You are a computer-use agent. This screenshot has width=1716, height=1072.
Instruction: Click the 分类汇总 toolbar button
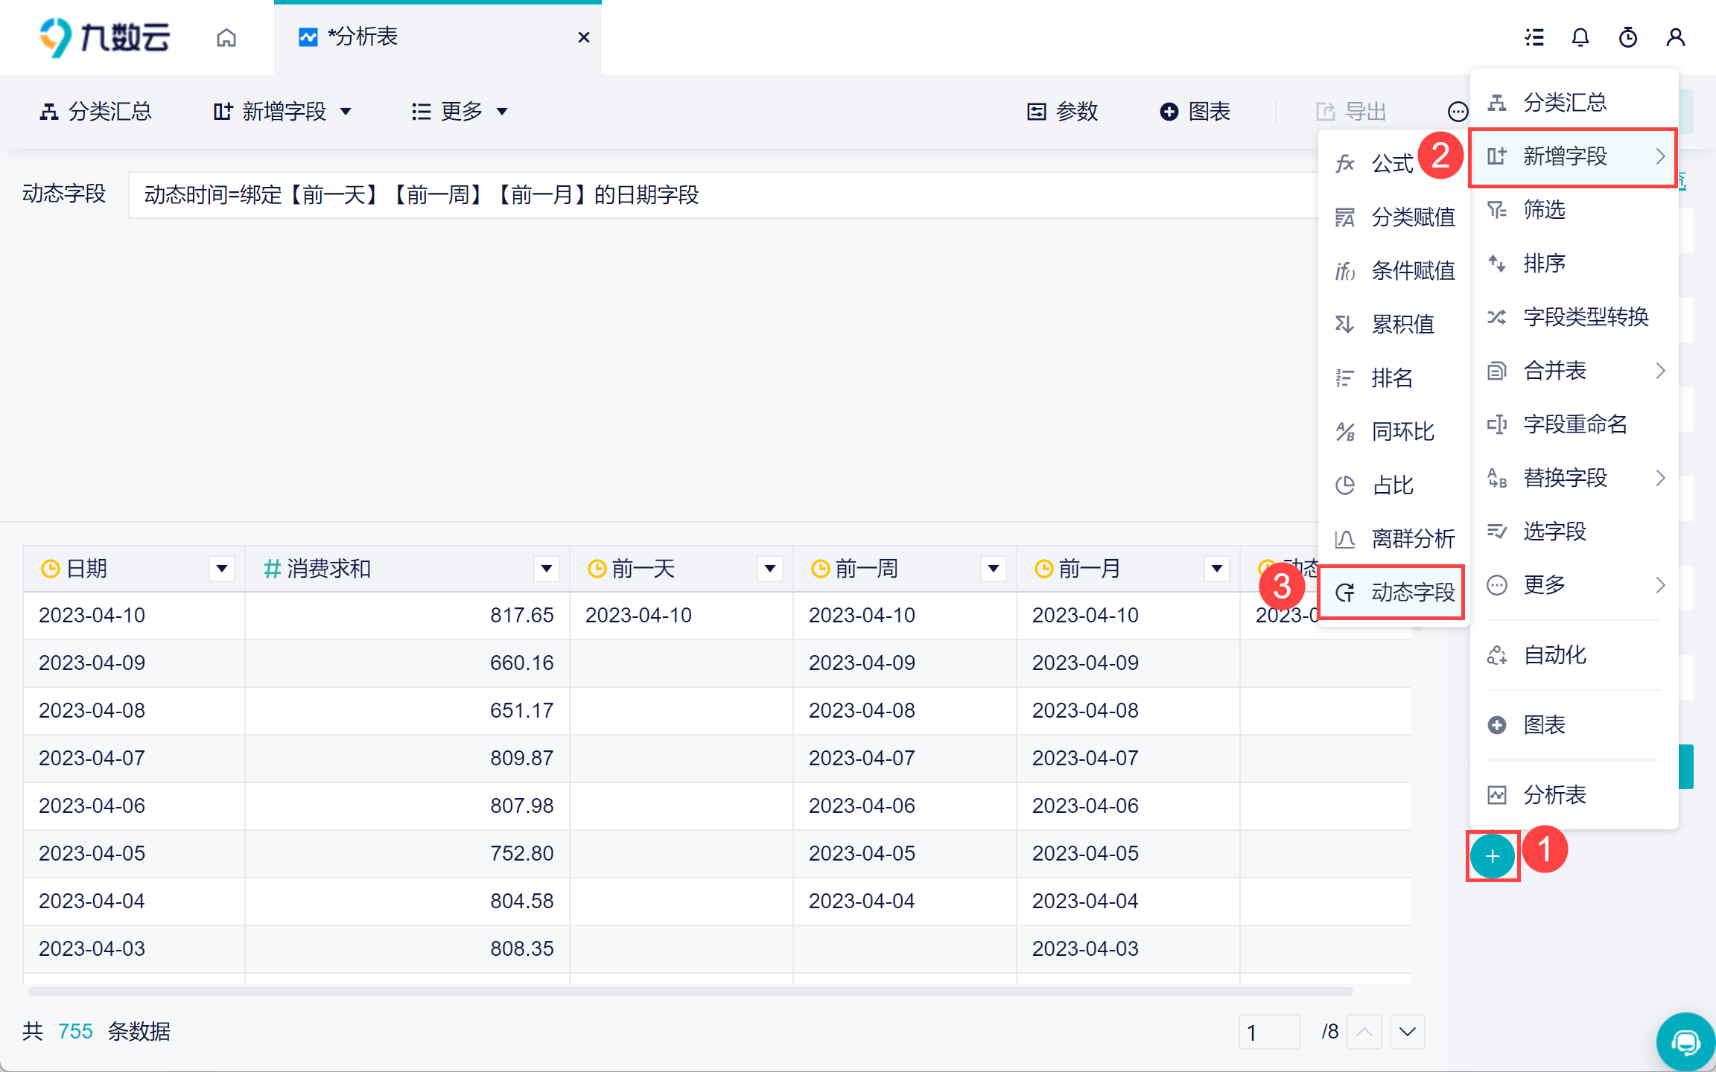pos(95,112)
